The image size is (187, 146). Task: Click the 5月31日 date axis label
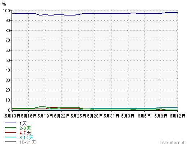pyautogui.click(x=111, y=116)
